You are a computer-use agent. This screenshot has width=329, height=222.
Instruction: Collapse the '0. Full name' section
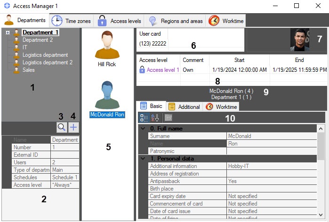143,129
